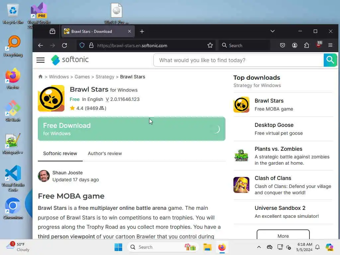The image size is (340, 255).
Task: Open Recycle Bin desktop icon
Action: tap(13, 14)
